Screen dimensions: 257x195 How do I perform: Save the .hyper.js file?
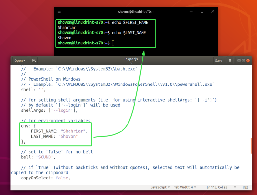tap(219, 61)
